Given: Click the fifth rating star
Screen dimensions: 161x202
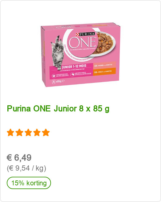Looking at the screenshot, I should (46, 132).
